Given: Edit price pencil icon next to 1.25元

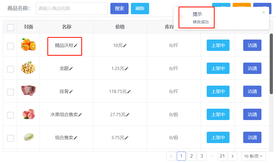Looking at the screenshot, I should point(127,69).
